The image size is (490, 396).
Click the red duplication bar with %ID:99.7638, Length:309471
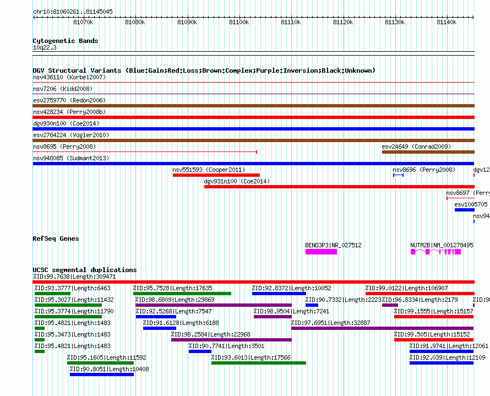(253, 282)
